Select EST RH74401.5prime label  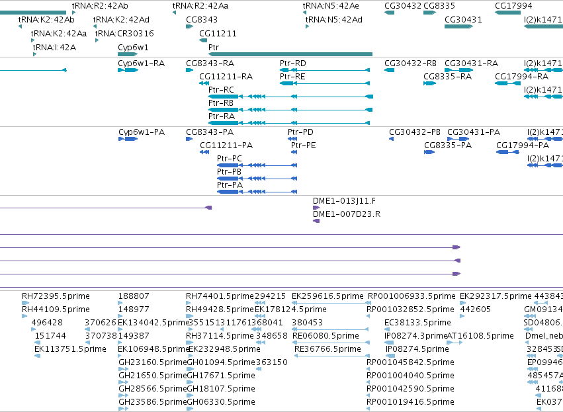tap(220, 296)
